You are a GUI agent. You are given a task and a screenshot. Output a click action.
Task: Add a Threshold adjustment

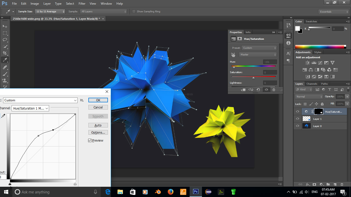[320, 76]
